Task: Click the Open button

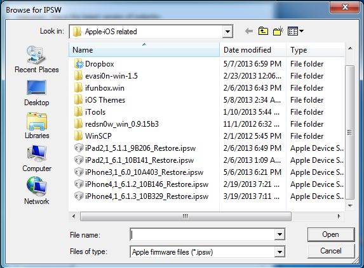Action: click(x=331, y=234)
